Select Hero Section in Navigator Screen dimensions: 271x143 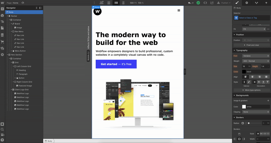[16, 55]
